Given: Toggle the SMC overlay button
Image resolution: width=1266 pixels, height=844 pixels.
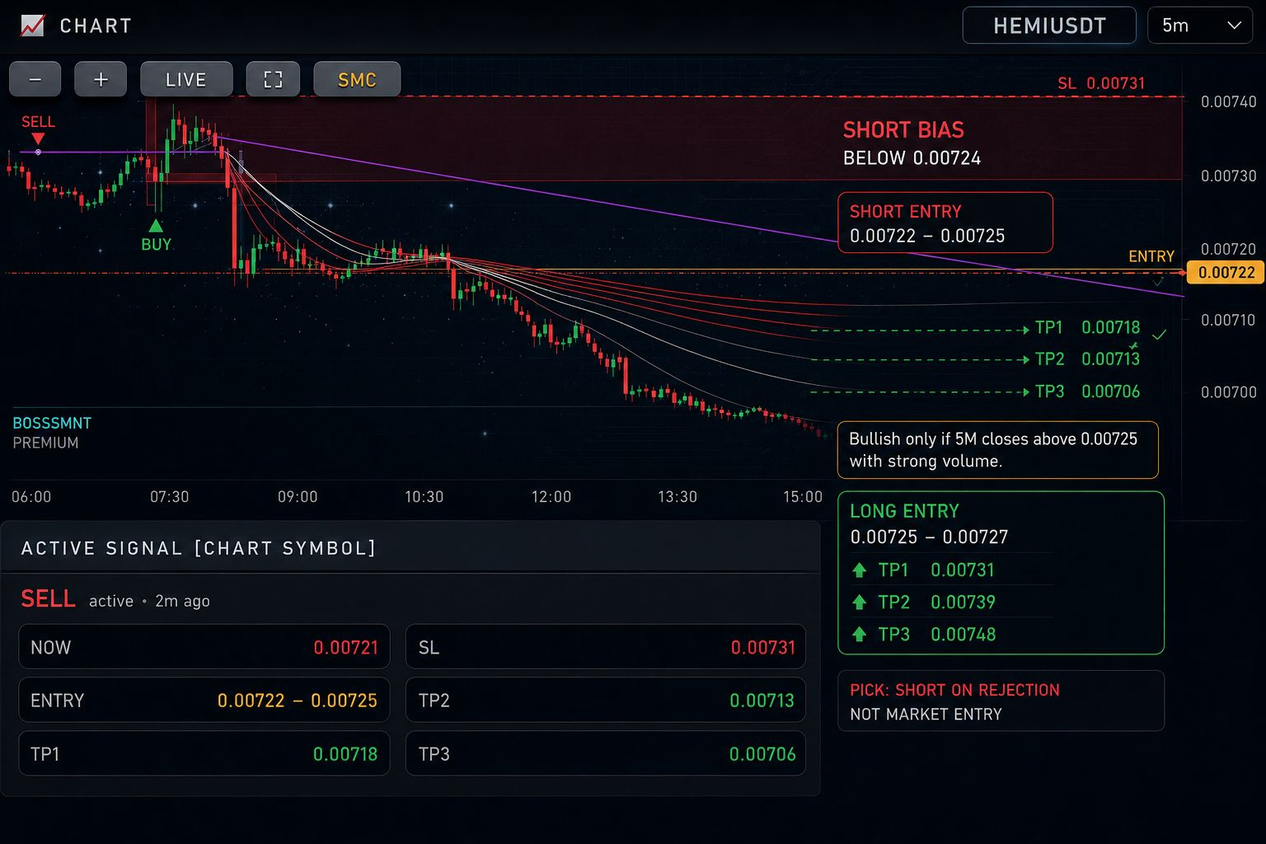Looking at the screenshot, I should [x=357, y=80].
